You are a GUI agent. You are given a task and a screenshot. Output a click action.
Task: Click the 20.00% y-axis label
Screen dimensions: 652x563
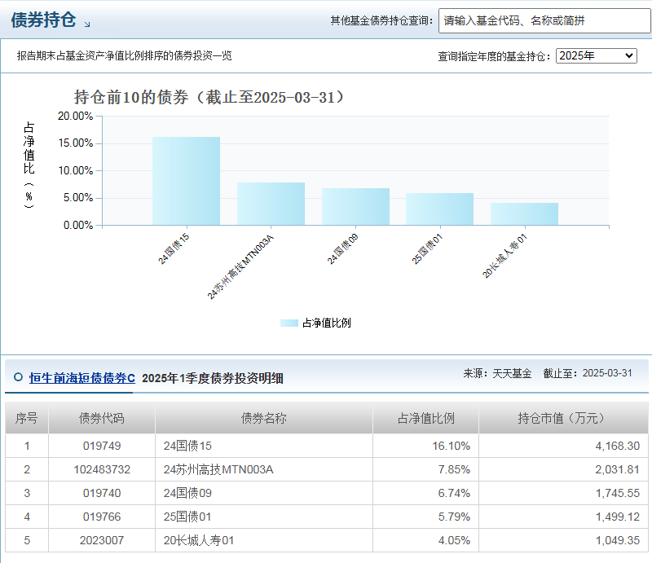[x=75, y=116]
